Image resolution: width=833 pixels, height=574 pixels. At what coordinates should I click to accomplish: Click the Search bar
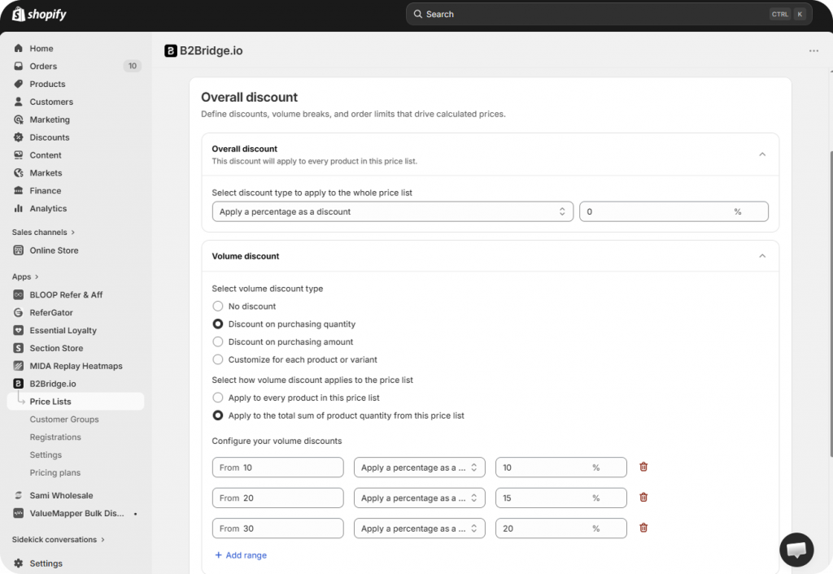[x=608, y=15]
